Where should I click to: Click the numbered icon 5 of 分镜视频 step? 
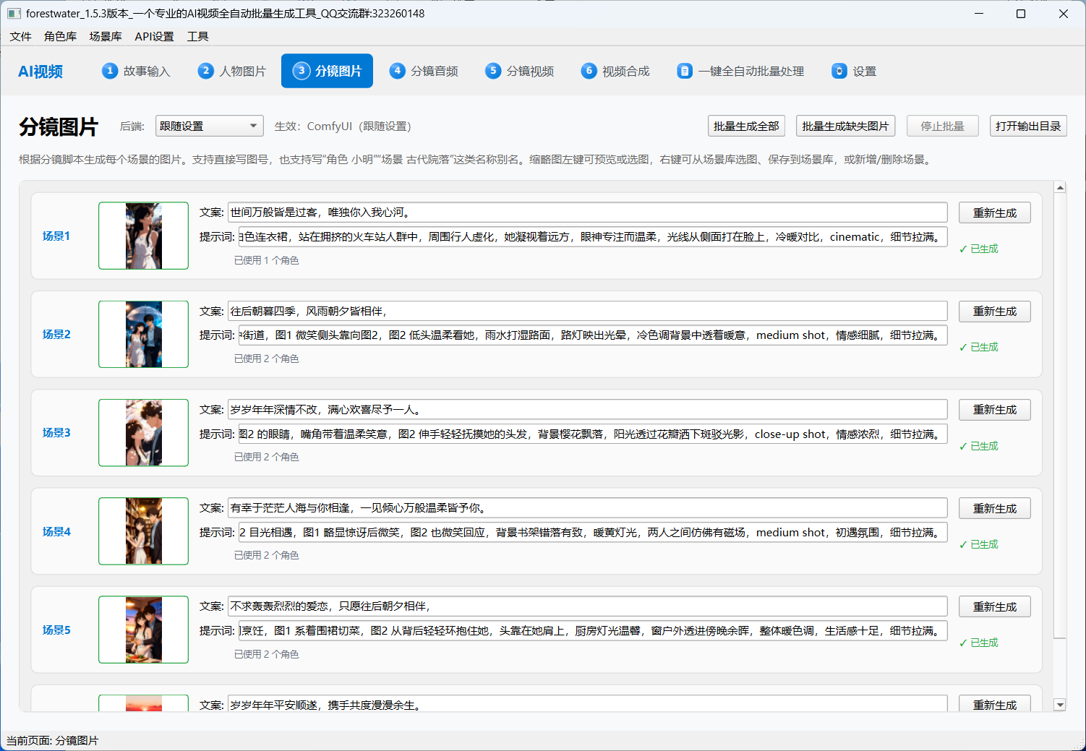(493, 71)
